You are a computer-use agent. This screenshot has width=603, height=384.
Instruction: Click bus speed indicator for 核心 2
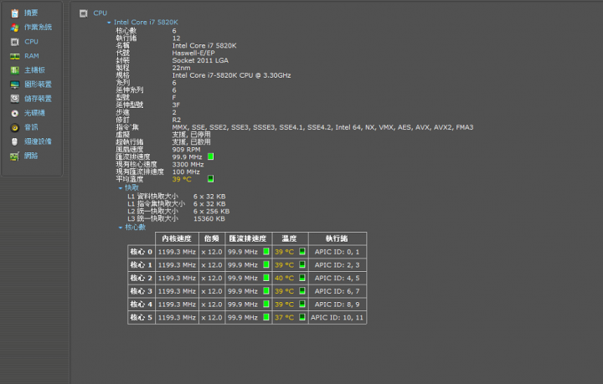[x=266, y=278]
